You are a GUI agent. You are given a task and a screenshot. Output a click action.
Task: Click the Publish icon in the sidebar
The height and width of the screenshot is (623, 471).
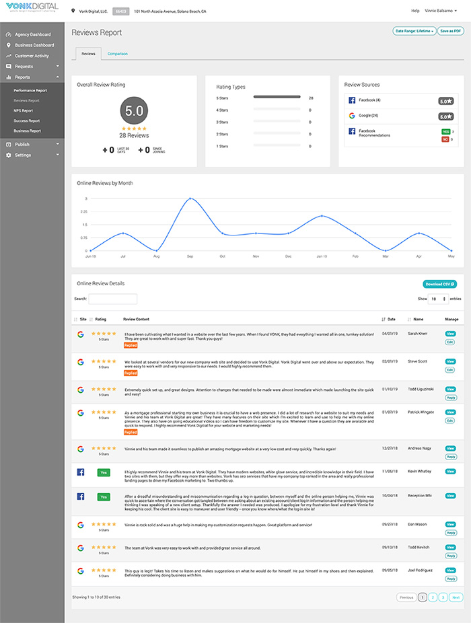[8, 145]
